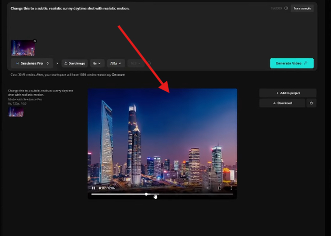Click the Add to project button

288,93
